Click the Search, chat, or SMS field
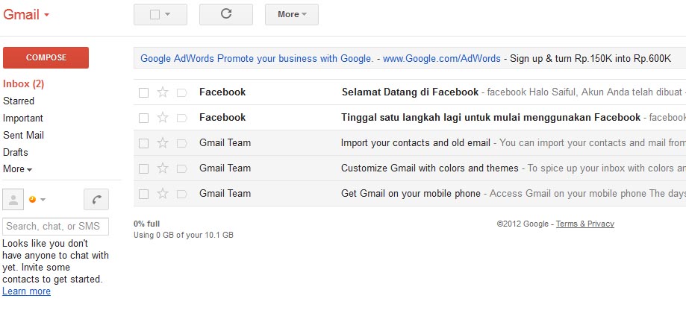 [x=55, y=227]
